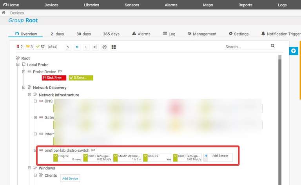Click Add Device under Clients

70,178
